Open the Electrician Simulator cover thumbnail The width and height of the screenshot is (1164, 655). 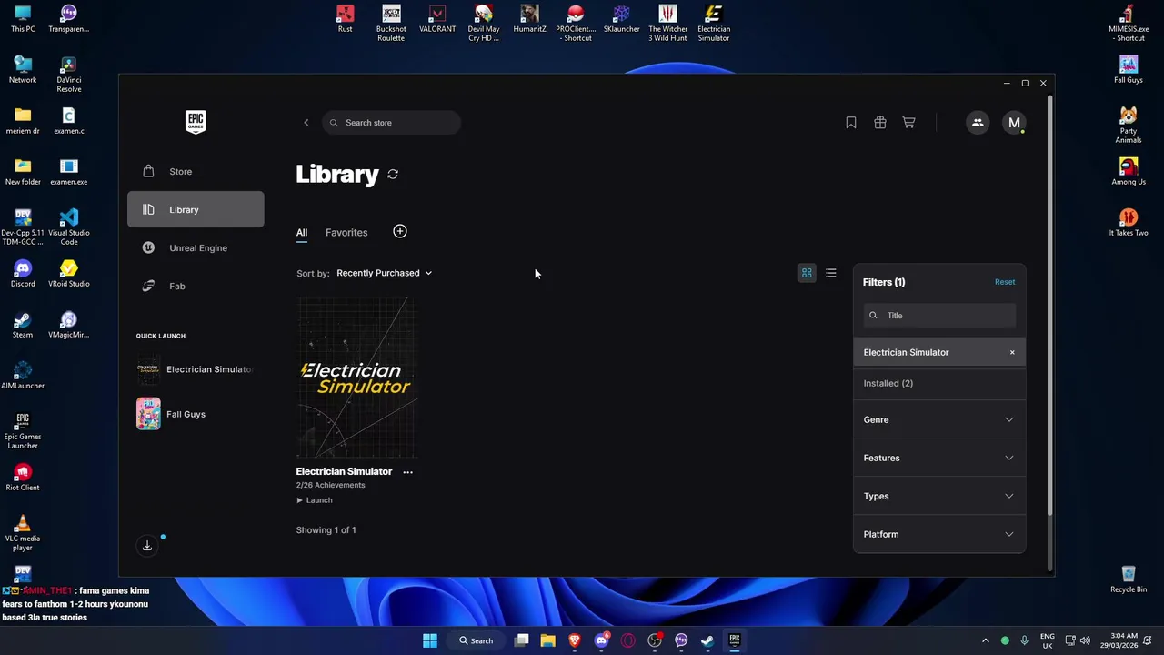pyautogui.click(x=356, y=377)
